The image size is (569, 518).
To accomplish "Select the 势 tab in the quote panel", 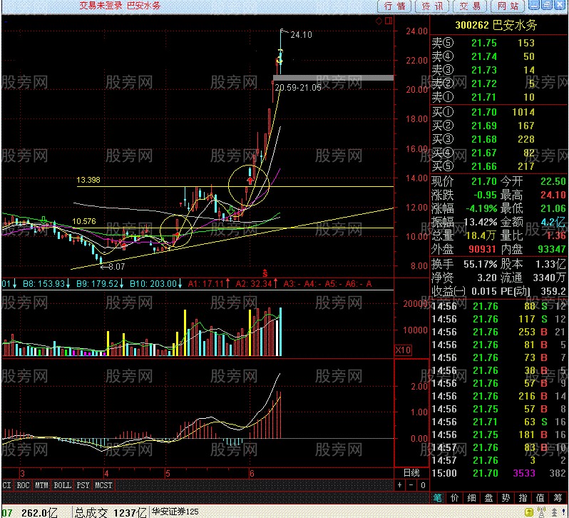I will pyautogui.click(x=506, y=498).
